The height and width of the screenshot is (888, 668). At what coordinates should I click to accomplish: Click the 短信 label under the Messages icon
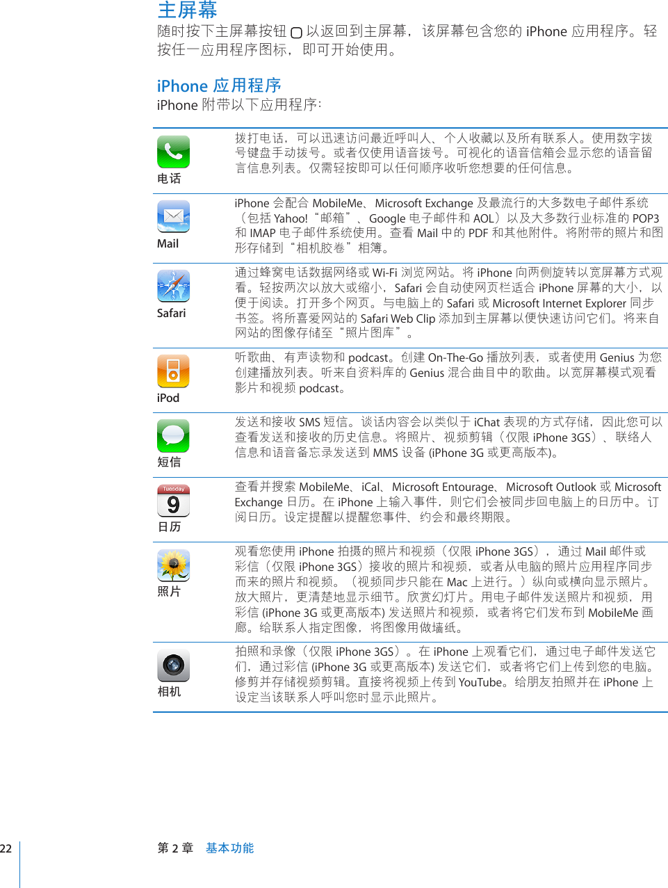click(x=169, y=462)
